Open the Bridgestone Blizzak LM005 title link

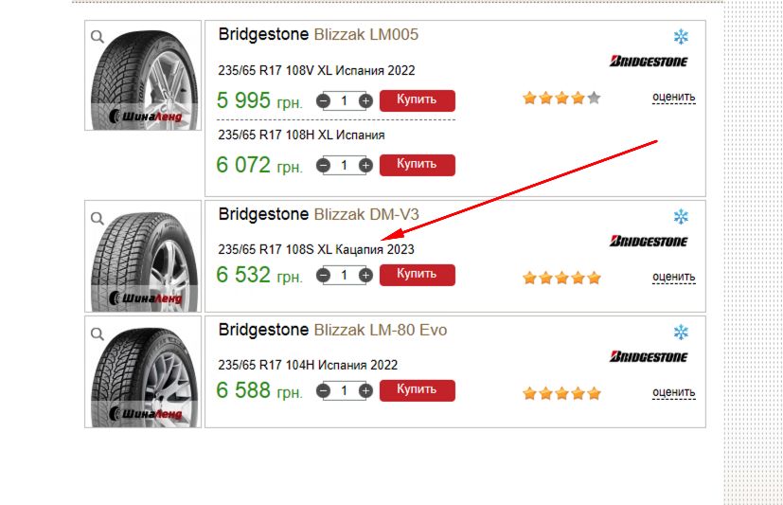[318, 34]
